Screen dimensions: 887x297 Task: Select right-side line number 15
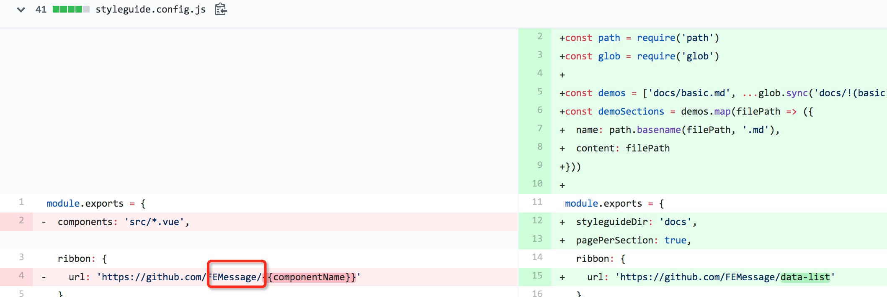tap(537, 276)
